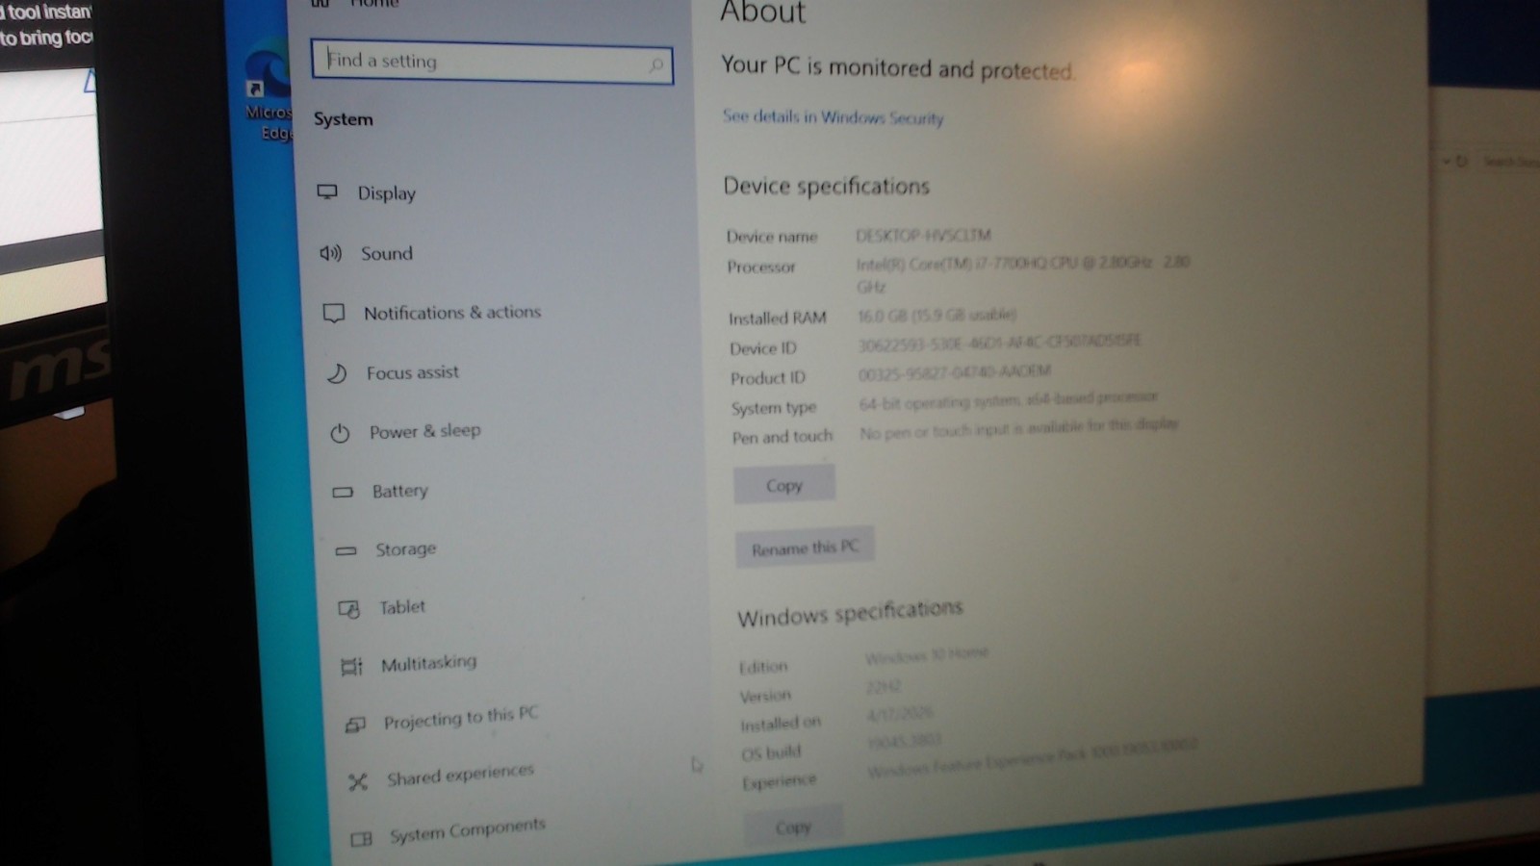Screen dimensions: 1540x866
Task: Go to Multitasking settings
Action: coord(429,663)
